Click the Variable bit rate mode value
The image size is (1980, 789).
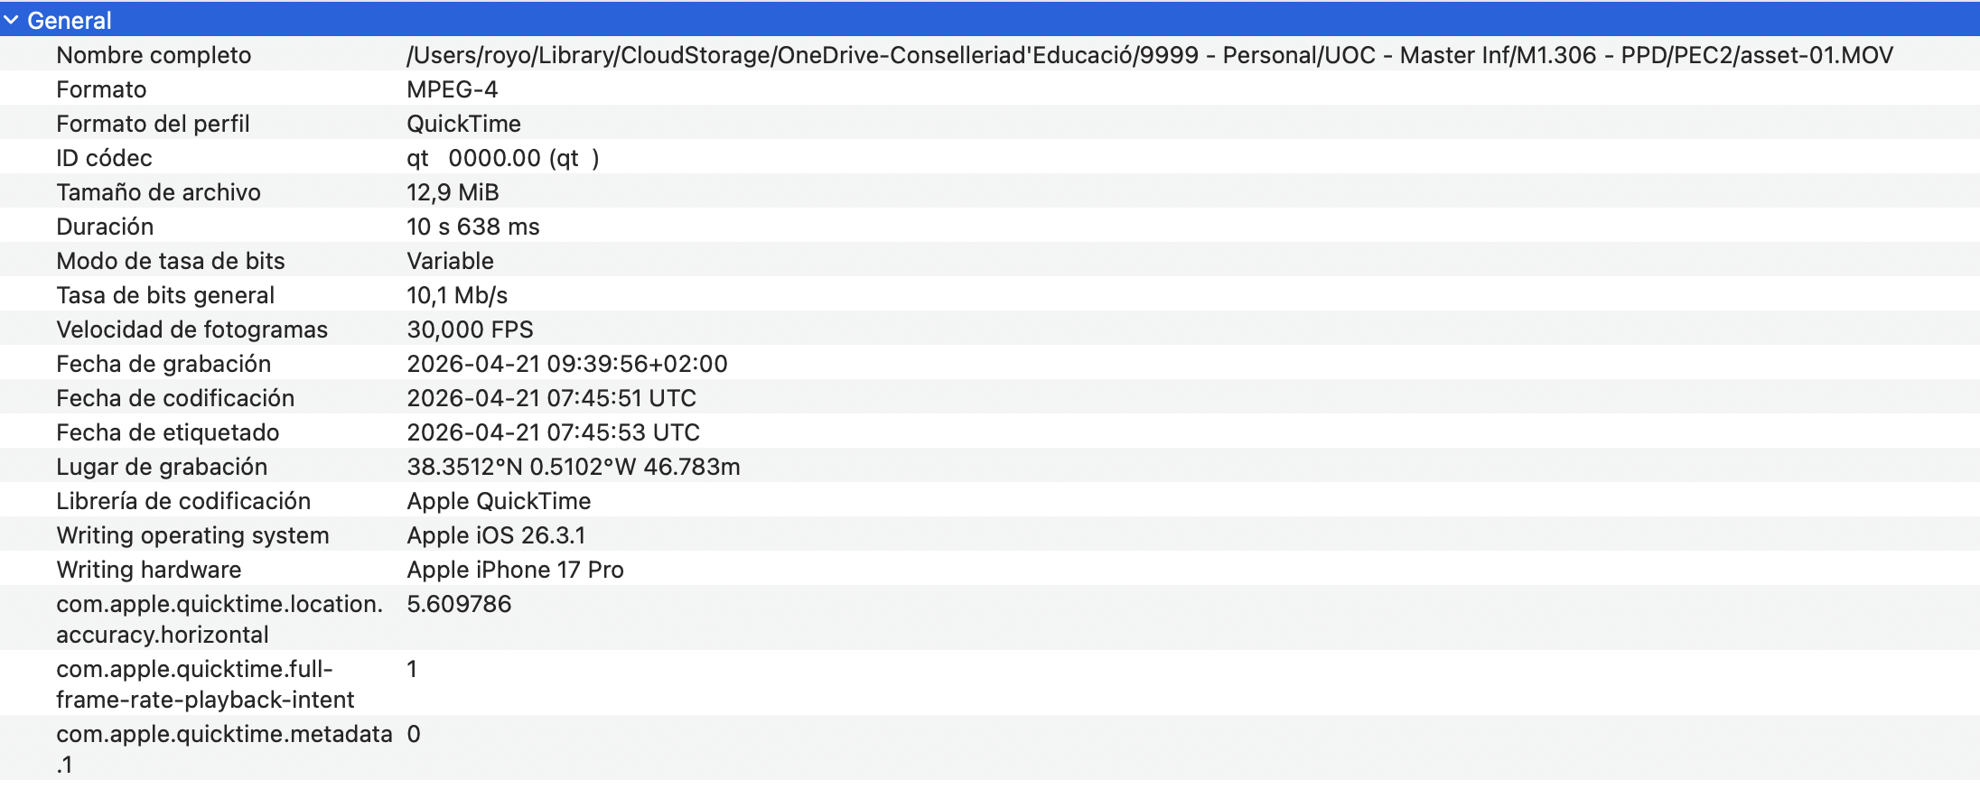450,261
